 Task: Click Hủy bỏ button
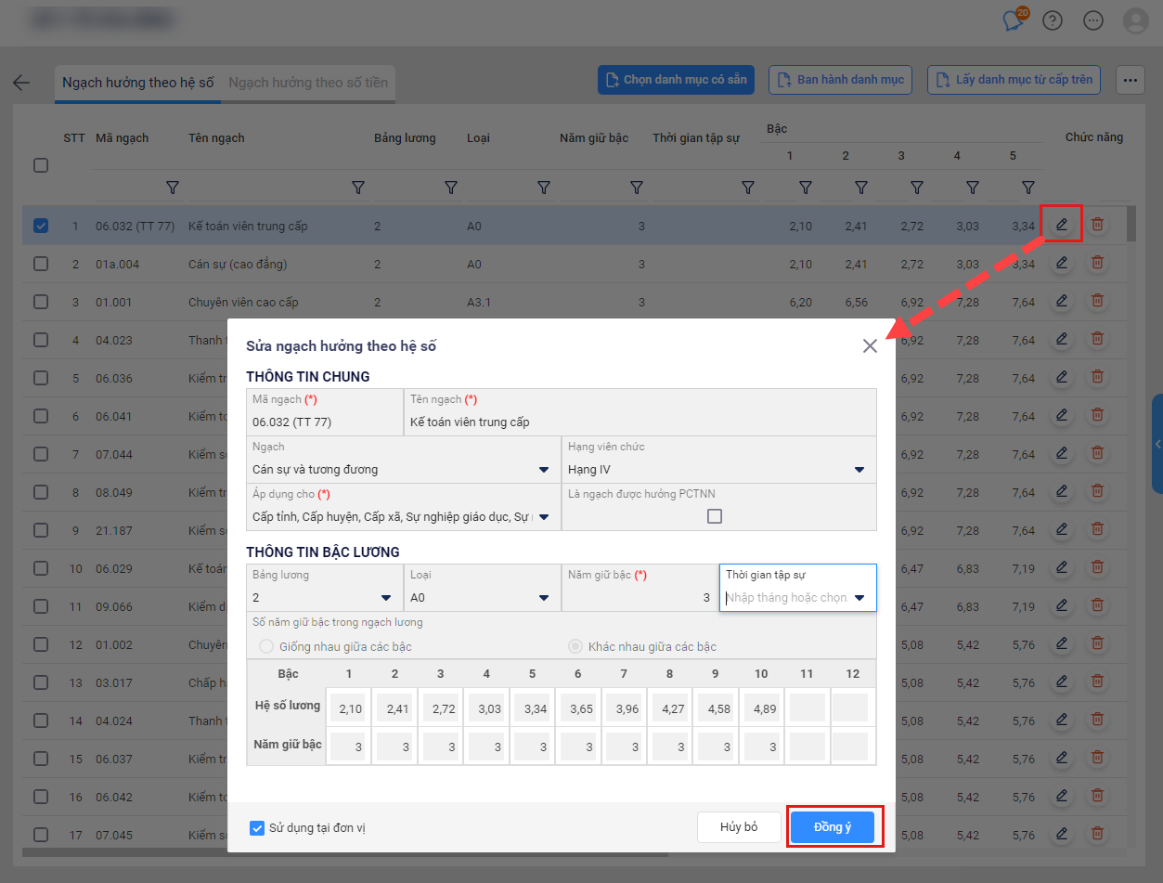coord(739,827)
